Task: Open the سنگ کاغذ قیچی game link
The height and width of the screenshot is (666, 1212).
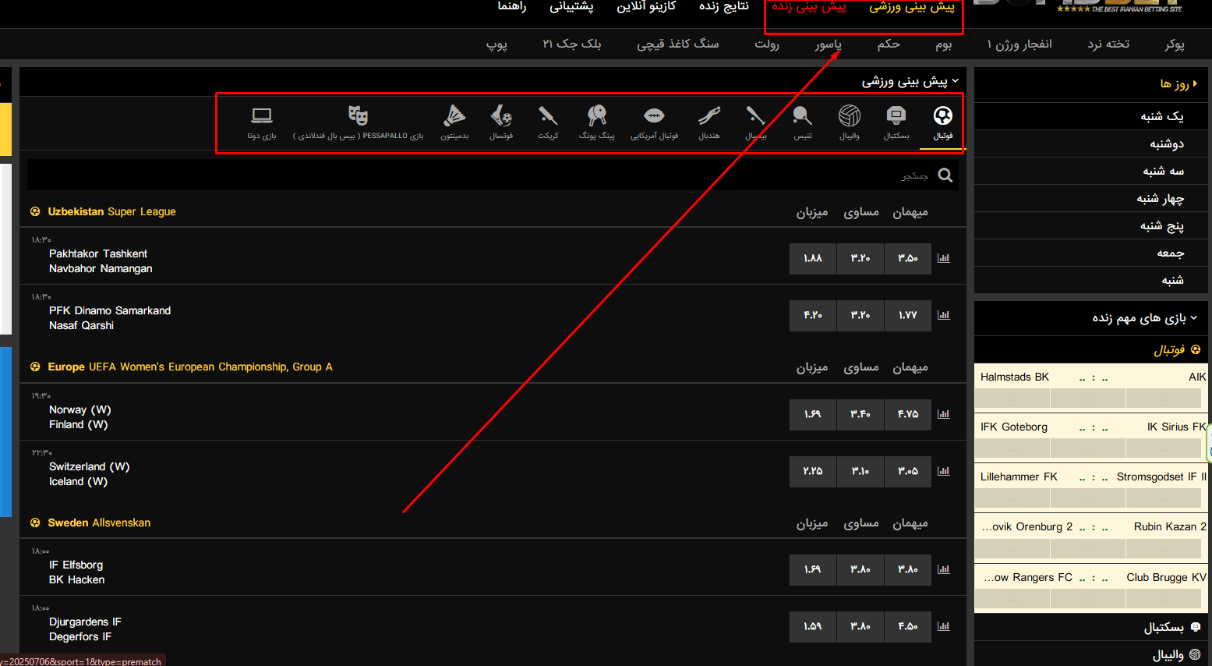Action: [x=678, y=44]
